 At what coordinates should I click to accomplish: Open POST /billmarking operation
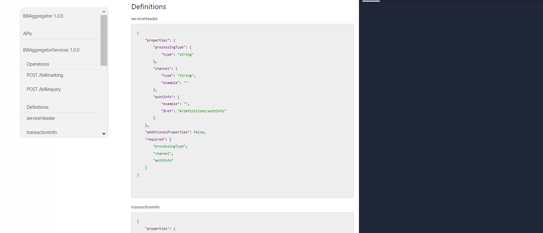click(45, 75)
